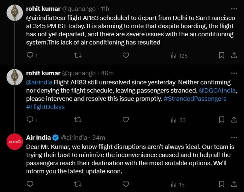Bookmark the first rohit kumar tweet
244x192 pixels.
(x=221, y=56)
